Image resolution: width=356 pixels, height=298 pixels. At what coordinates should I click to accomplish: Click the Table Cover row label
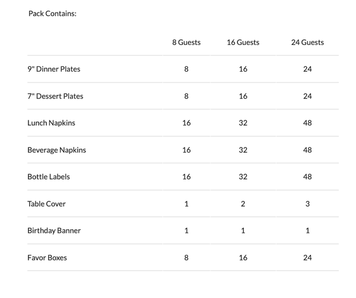click(x=46, y=203)
